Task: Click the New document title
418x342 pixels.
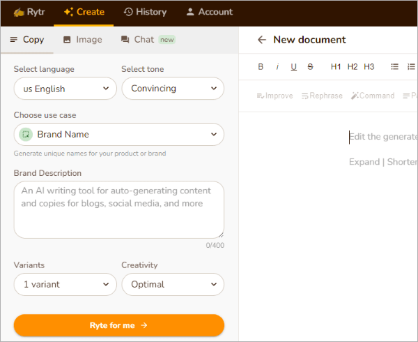Action: click(309, 40)
